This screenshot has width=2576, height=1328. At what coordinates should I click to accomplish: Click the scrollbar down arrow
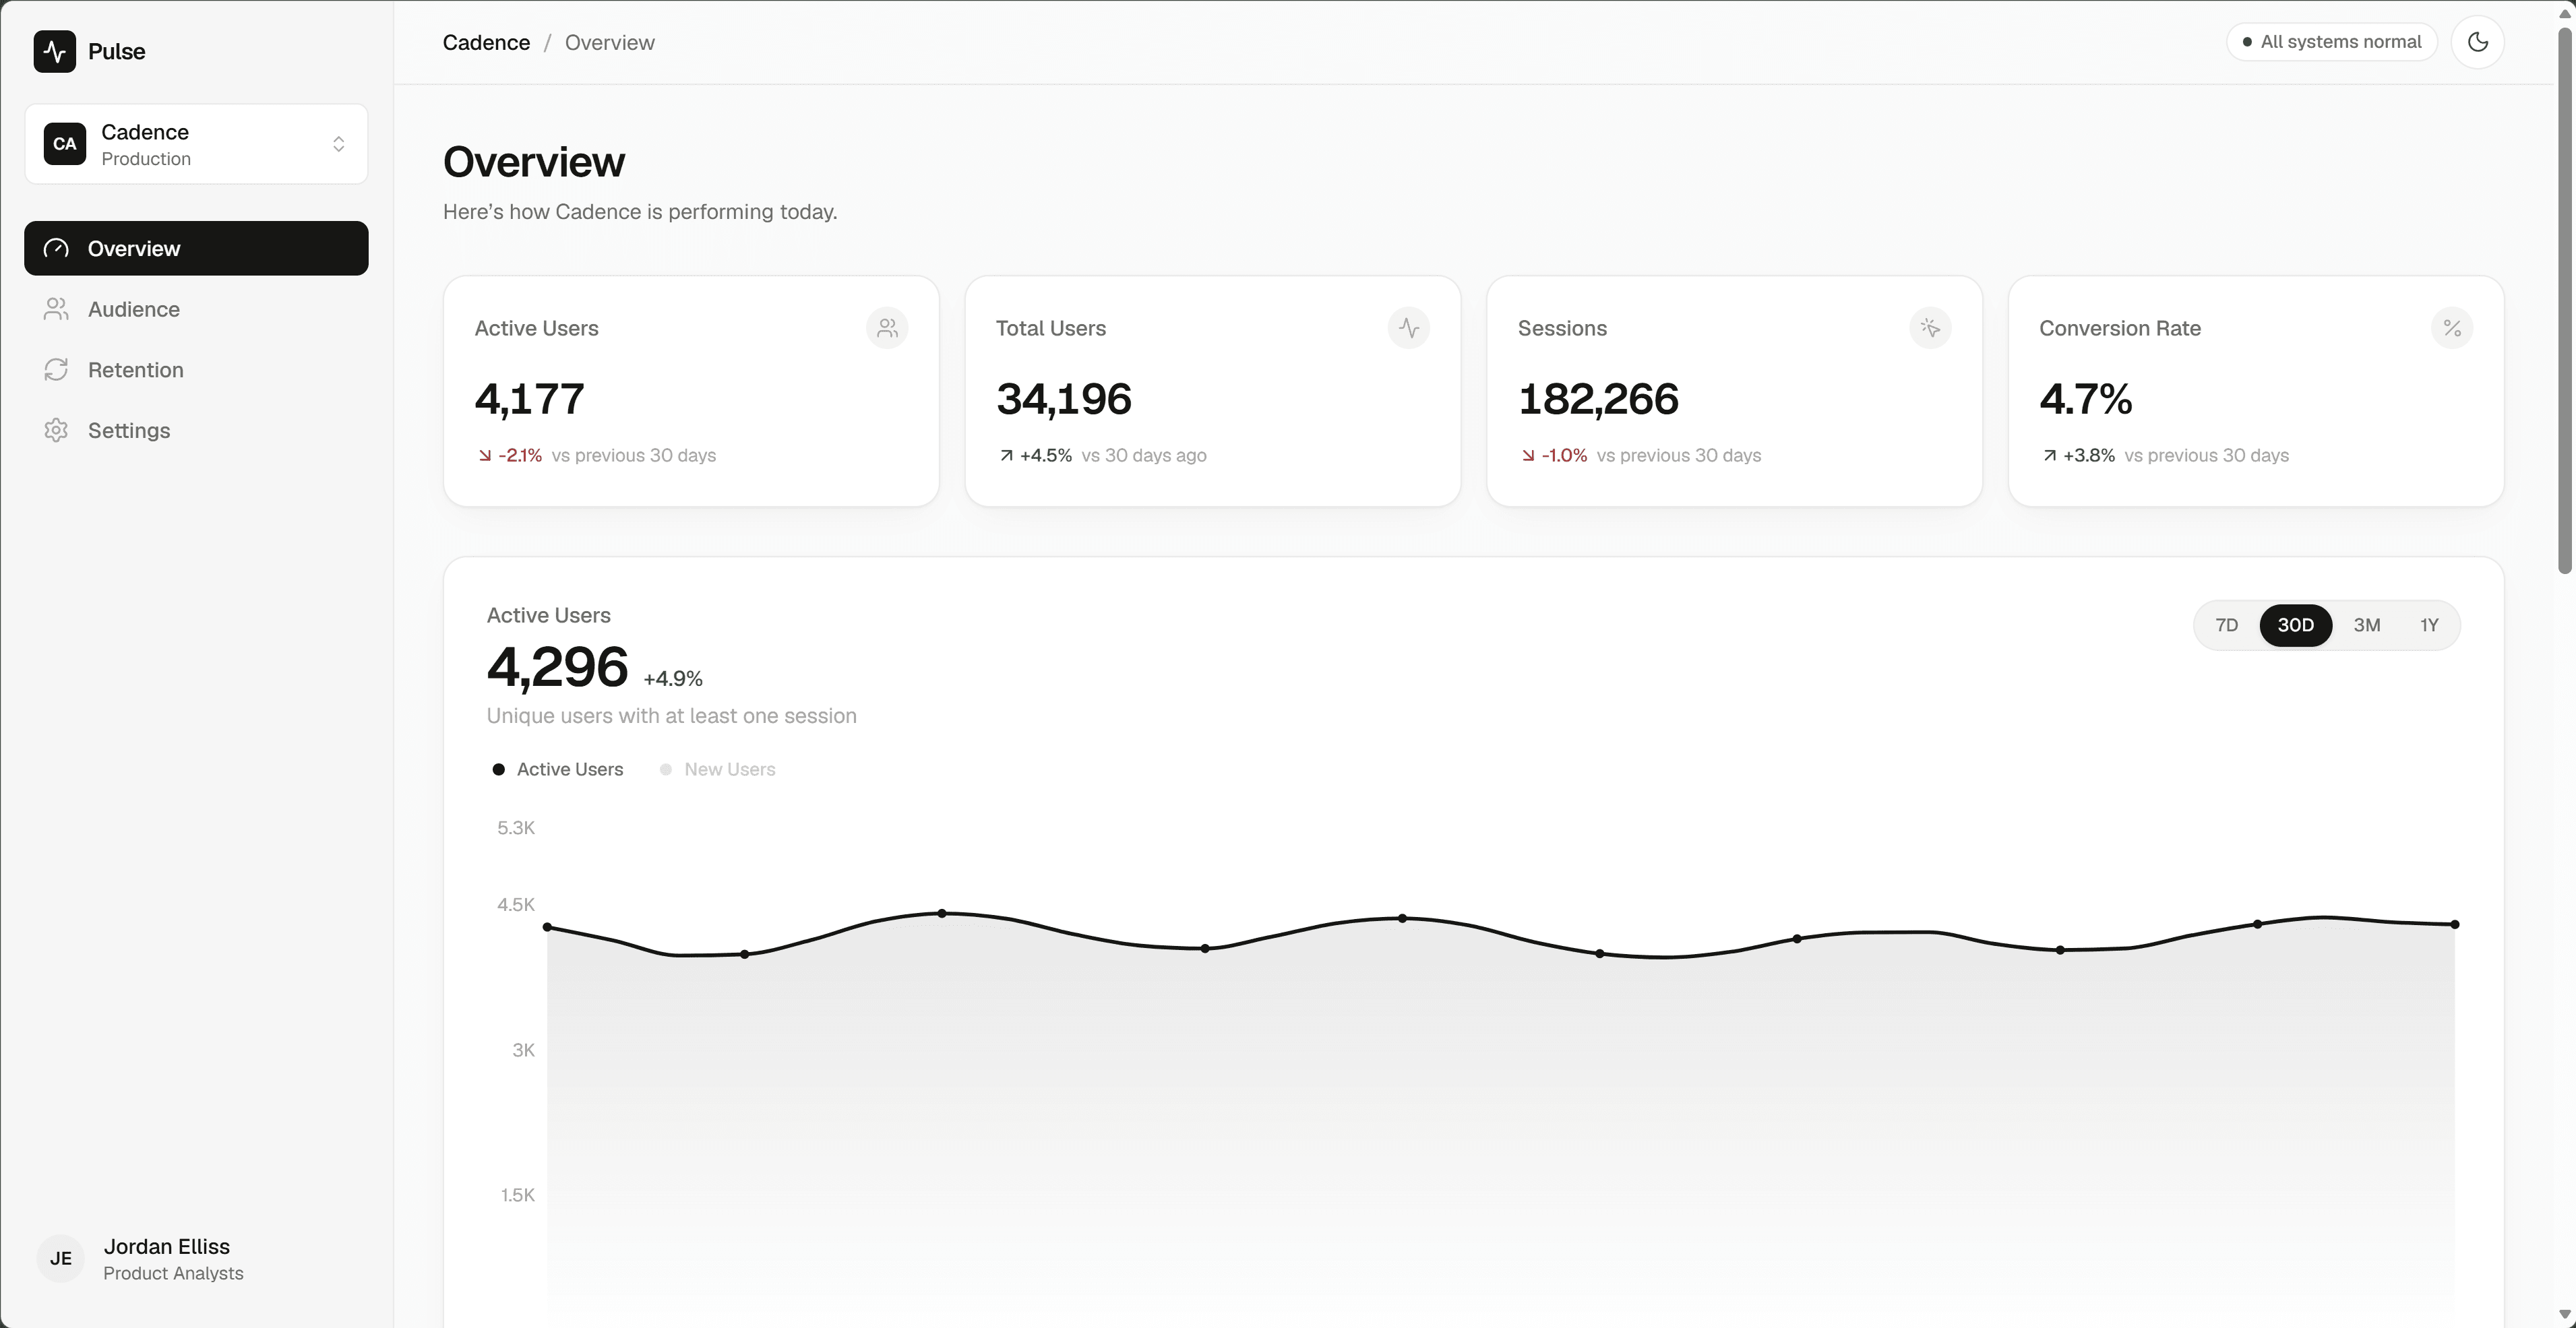(2565, 1314)
